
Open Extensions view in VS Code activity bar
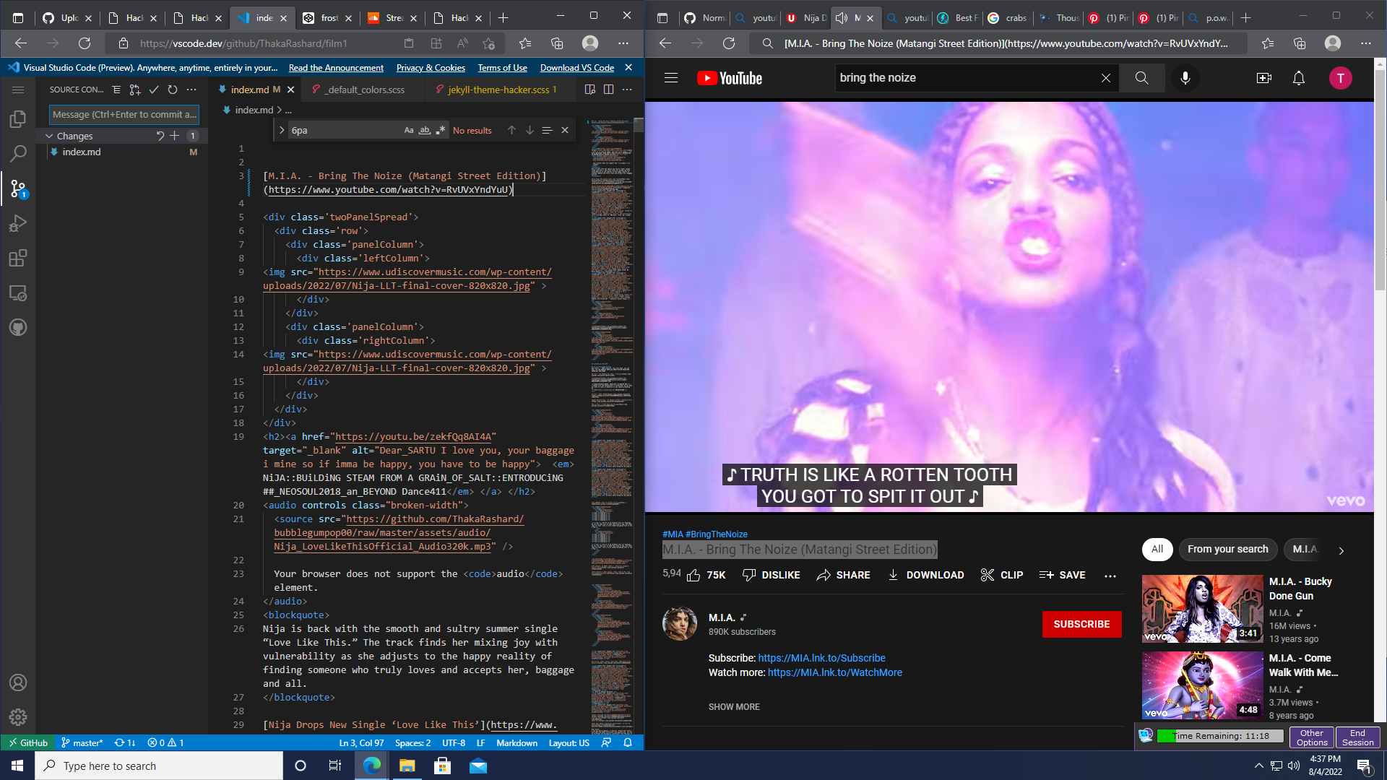pyautogui.click(x=18, y=258)
